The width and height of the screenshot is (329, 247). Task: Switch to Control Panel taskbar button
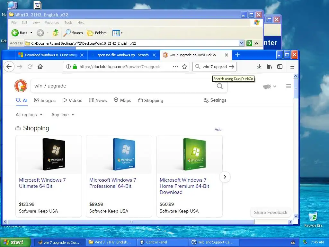pyautogui.click(x=162, y=242)
